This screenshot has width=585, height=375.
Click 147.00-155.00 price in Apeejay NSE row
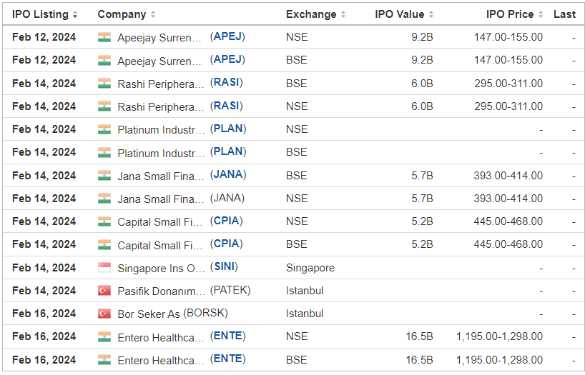(x=508, y=37)
